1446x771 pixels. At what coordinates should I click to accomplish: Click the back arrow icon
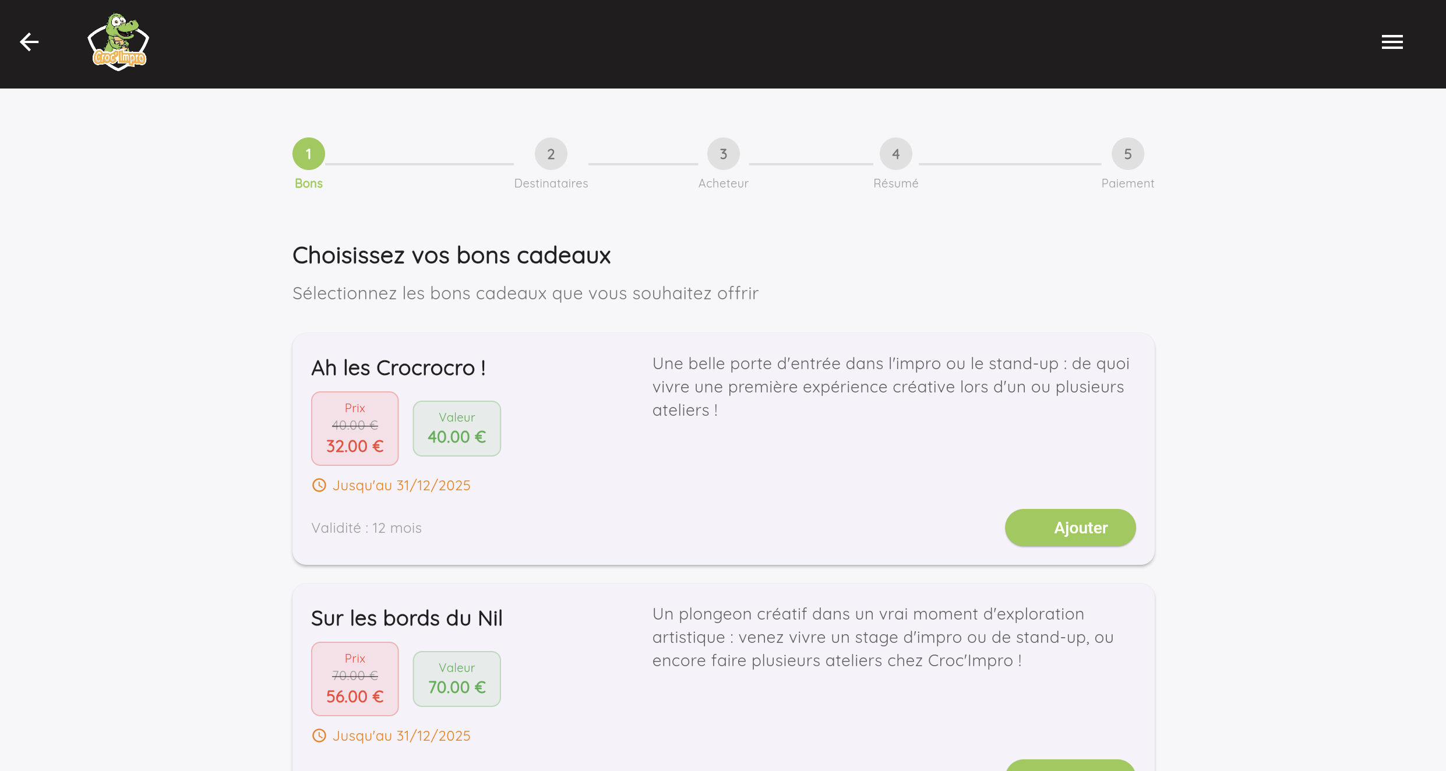click(29, 42)
